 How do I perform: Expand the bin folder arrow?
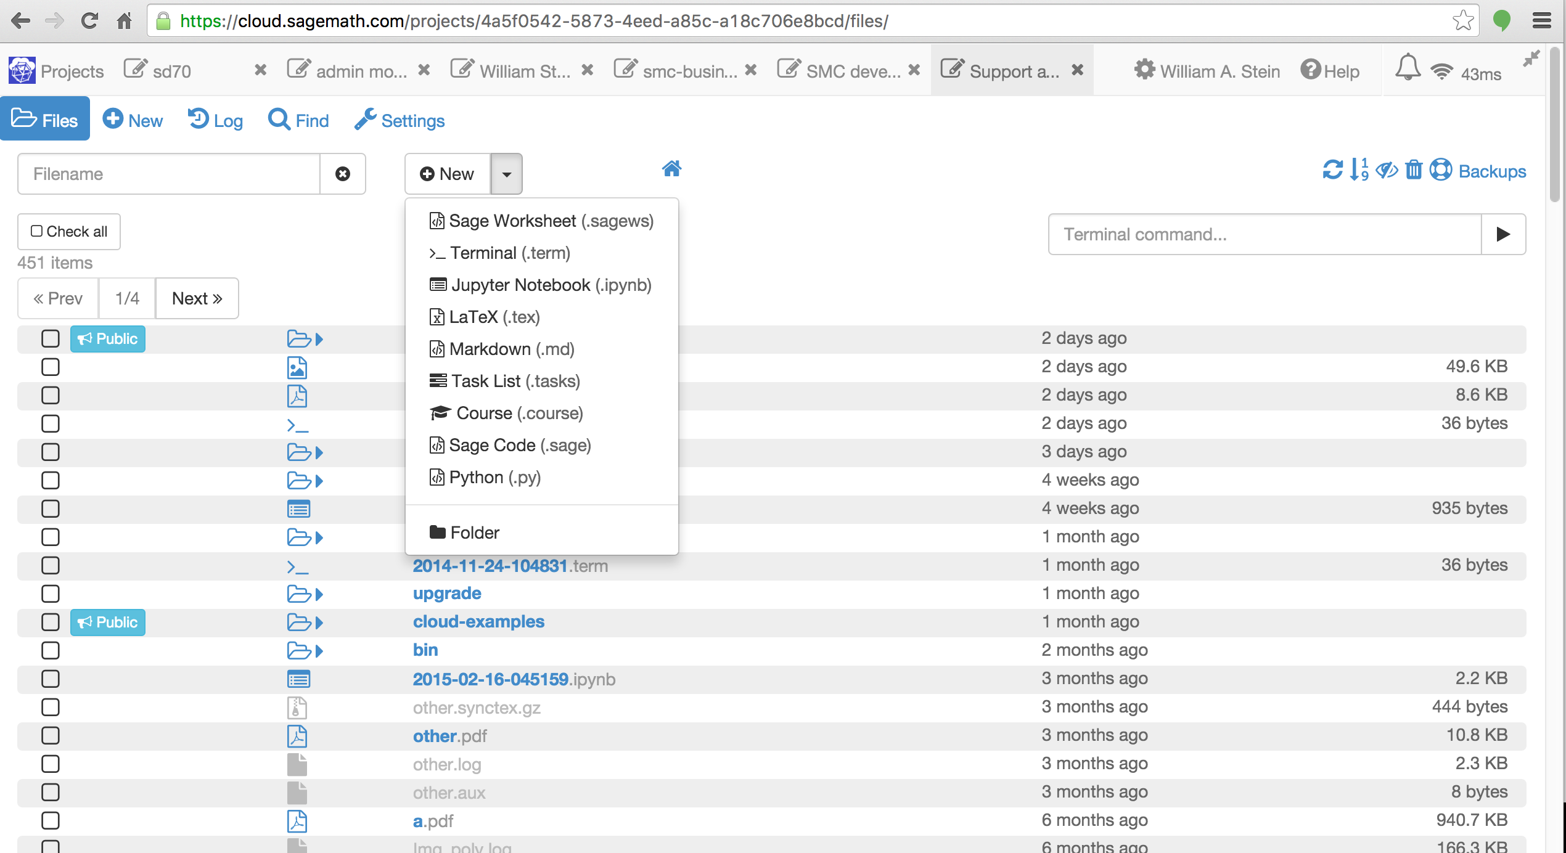(x=319, y=651)
